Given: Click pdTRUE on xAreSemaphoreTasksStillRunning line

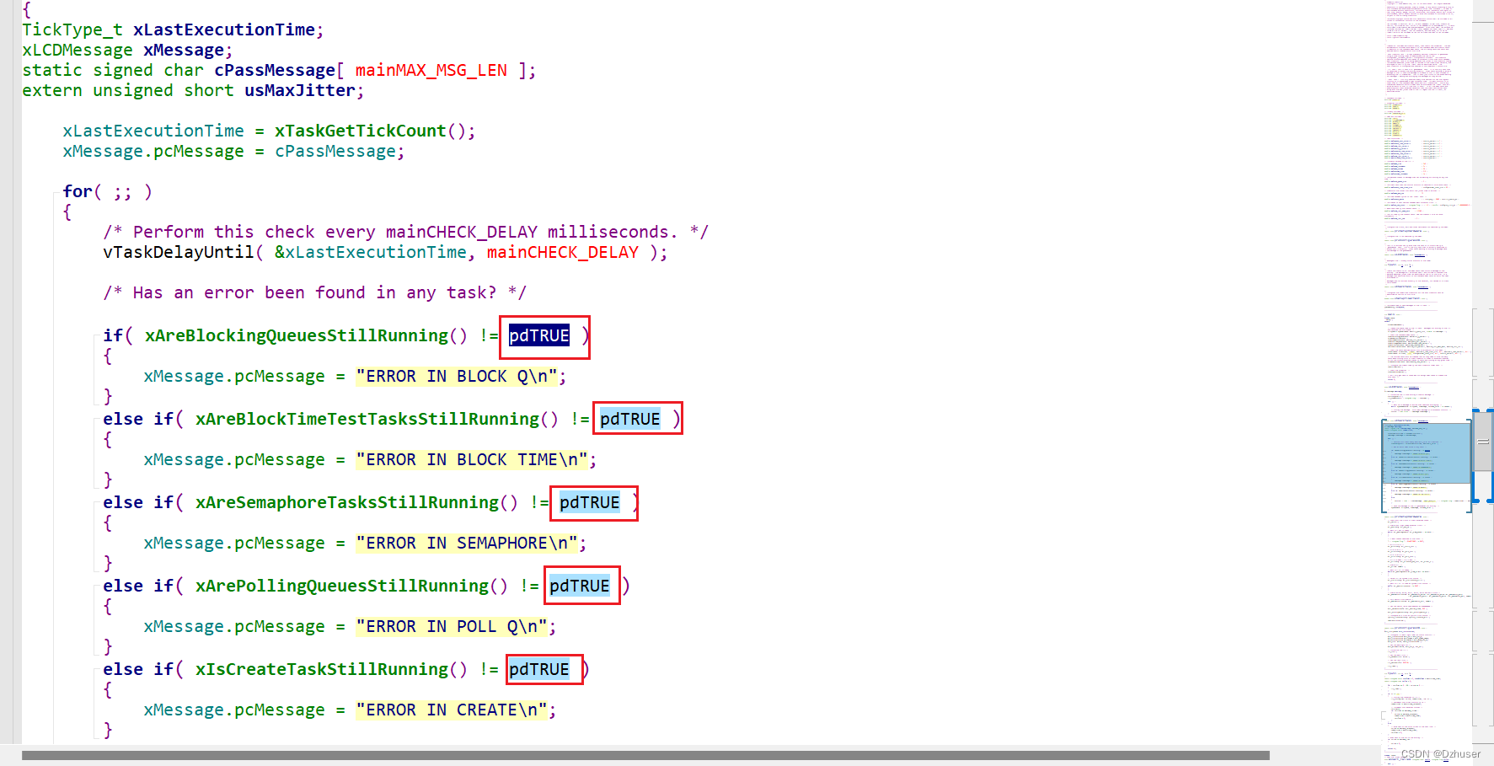Looking at the screenshot, I should (590, 502).
